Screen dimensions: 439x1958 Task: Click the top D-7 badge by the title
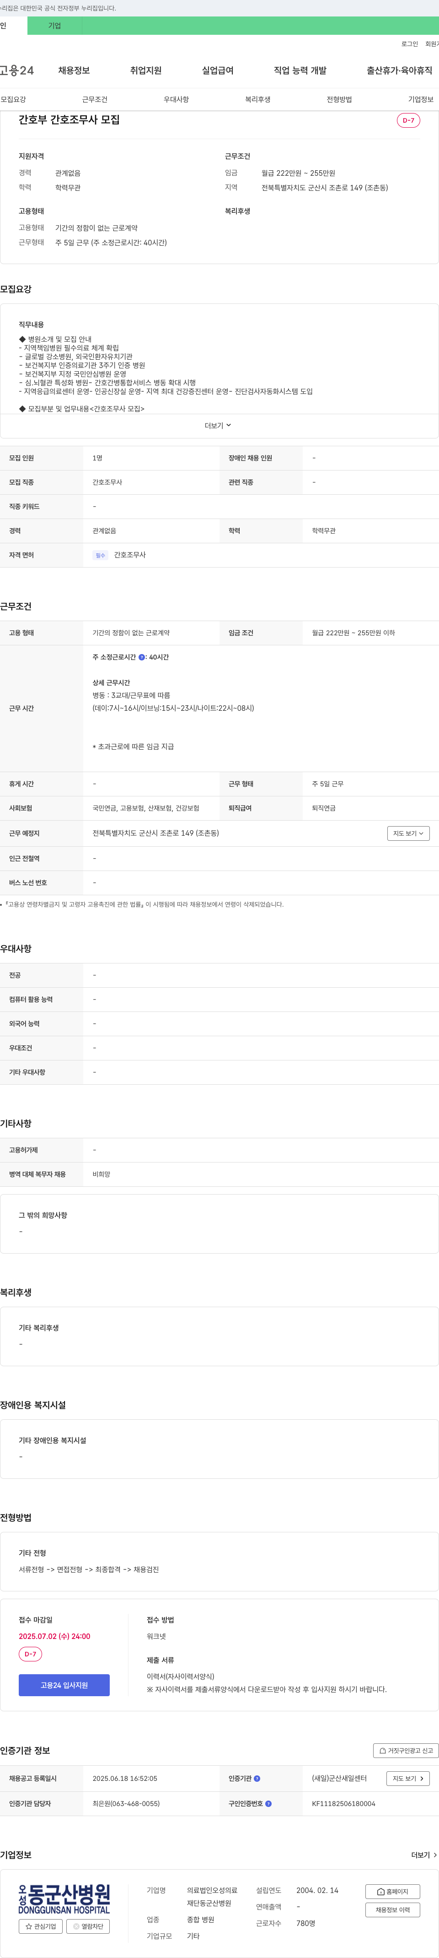(409, 120)
